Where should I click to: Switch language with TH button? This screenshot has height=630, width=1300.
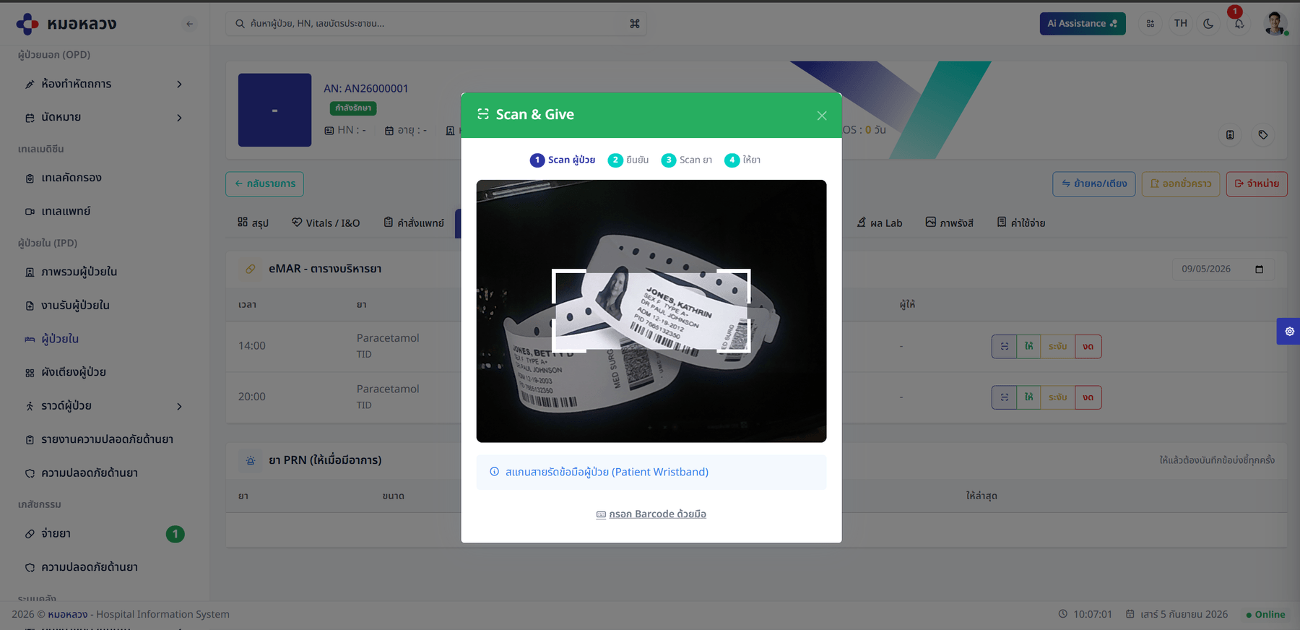tap(1181, 24)
